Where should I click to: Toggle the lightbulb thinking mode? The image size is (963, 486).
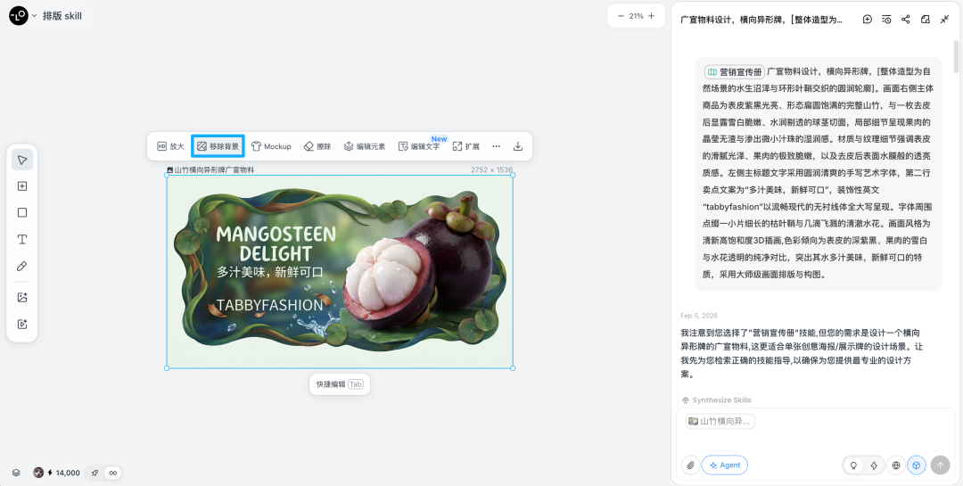point(853,465)
